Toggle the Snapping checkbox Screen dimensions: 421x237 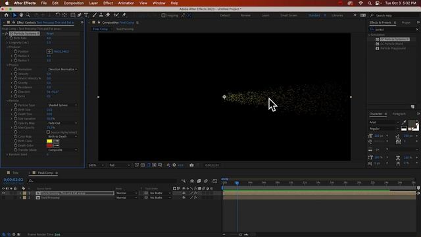click(163, 15)
